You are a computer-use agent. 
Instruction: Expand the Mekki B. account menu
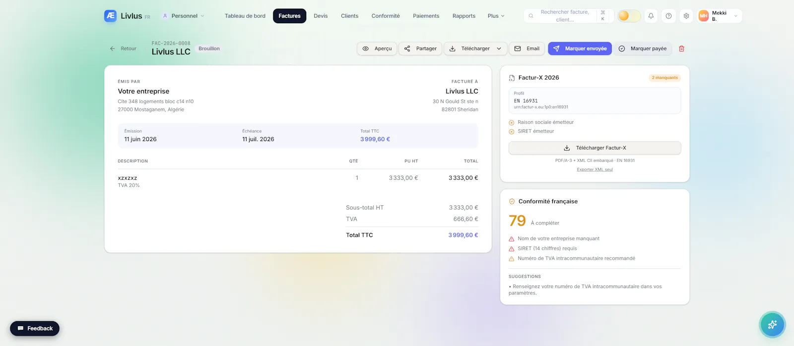[x=720, y=16]
